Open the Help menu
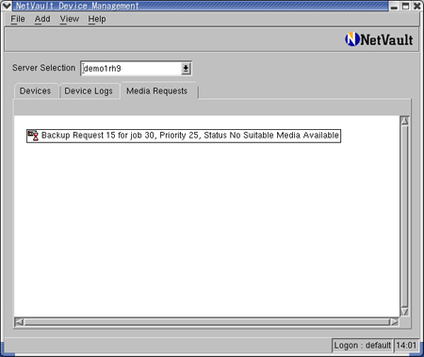Viewport: 424px width, 357px height. [x=97, y=19]
